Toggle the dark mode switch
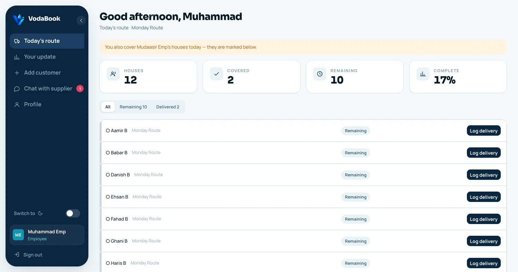The width and height of the screenshot is (518, 272). click(73, 213)
